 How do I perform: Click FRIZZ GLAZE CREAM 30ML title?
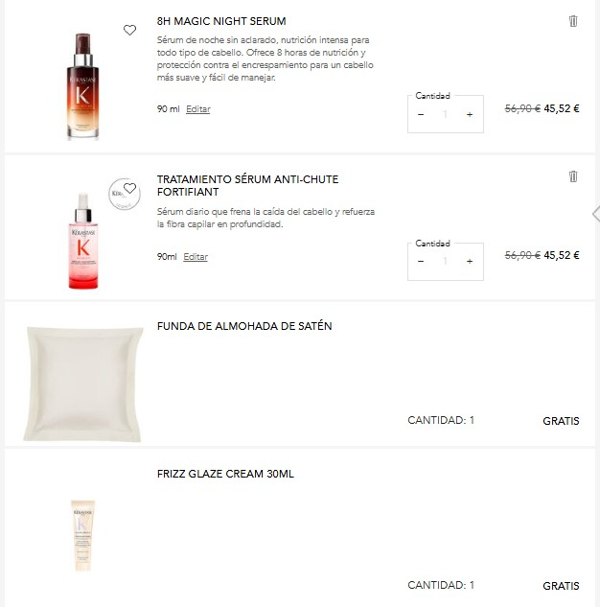point(225,474)
